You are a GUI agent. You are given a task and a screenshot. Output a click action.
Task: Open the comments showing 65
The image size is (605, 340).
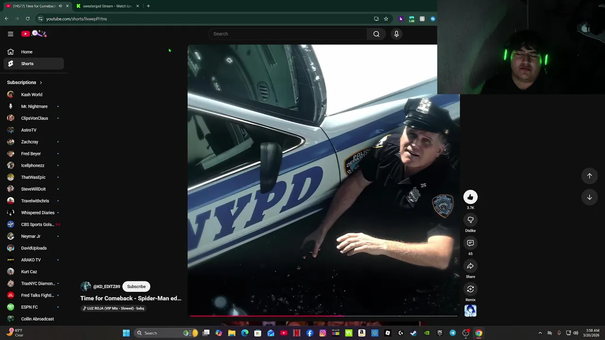tap(470, 243)
